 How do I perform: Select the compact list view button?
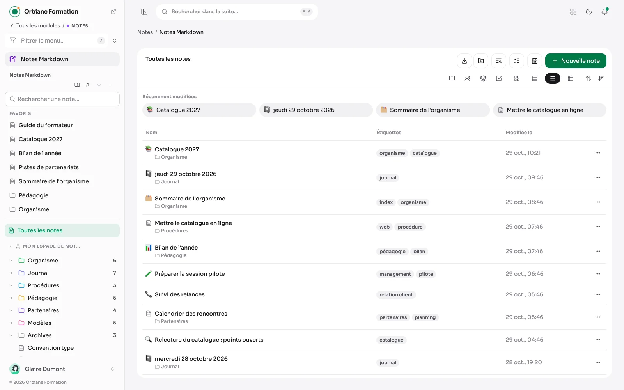(553, 78)
